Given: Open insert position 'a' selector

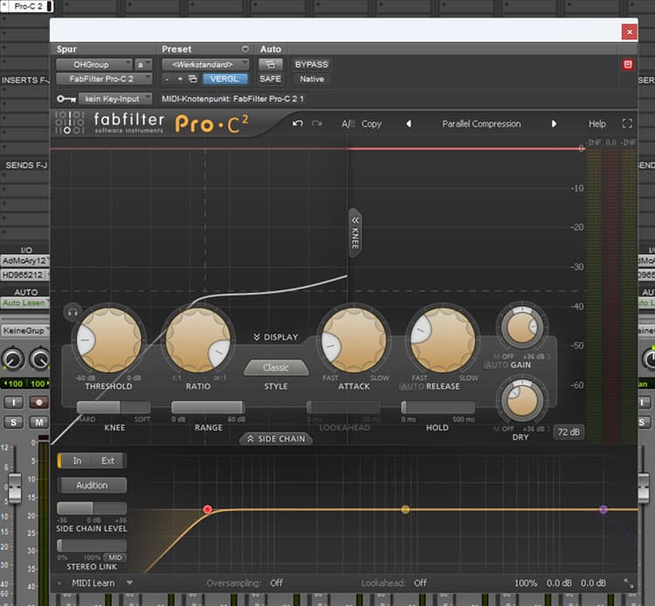Looking at the screenshot, I should coord(143,65).
